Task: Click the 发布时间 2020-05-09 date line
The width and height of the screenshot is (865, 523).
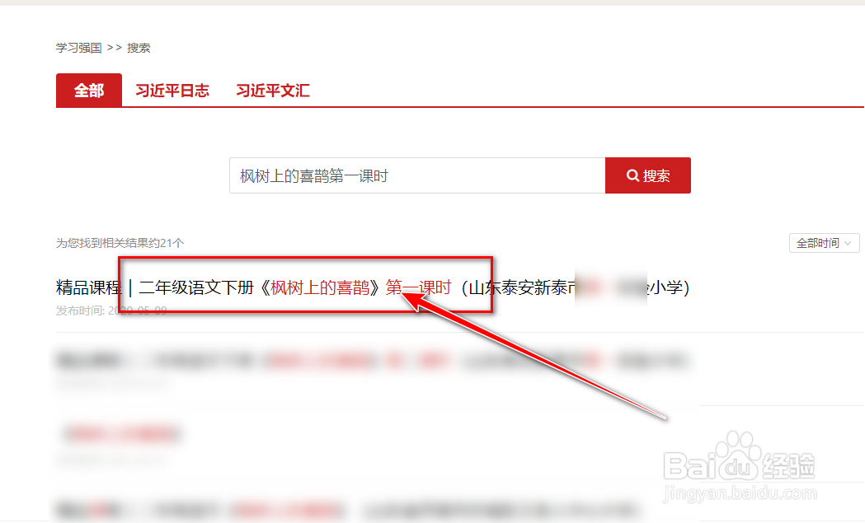Action: coord(111,311)
